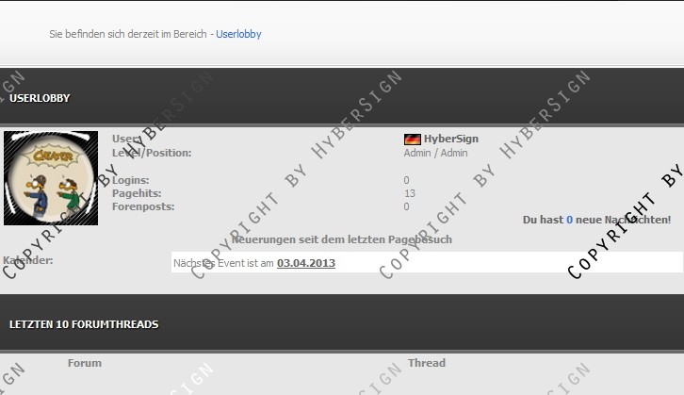
Task: Click the Logins label
Action: coord(130,180)
